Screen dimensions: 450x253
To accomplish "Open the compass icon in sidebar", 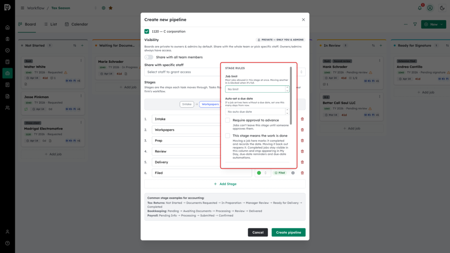I will pyautogui.click(x=7, y=50).
